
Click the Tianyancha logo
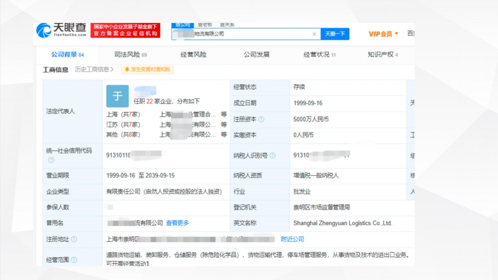pos(61,30)
